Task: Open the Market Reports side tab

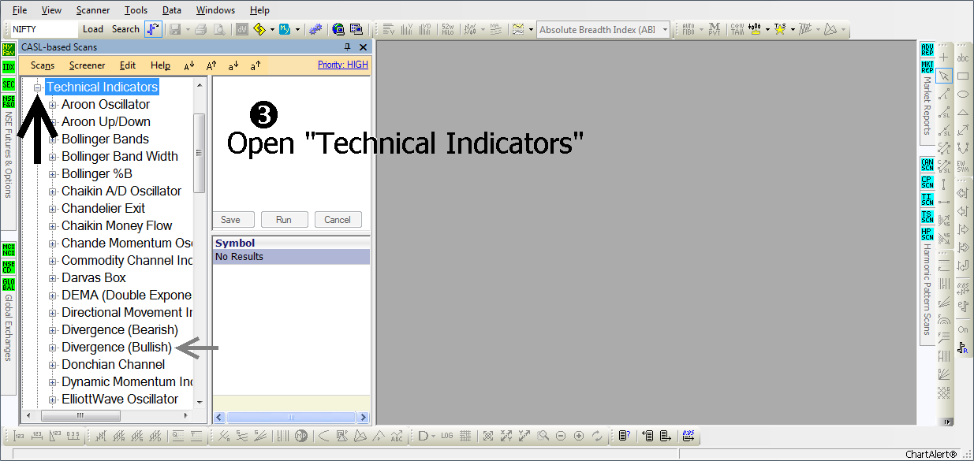Action: point(927,106)
